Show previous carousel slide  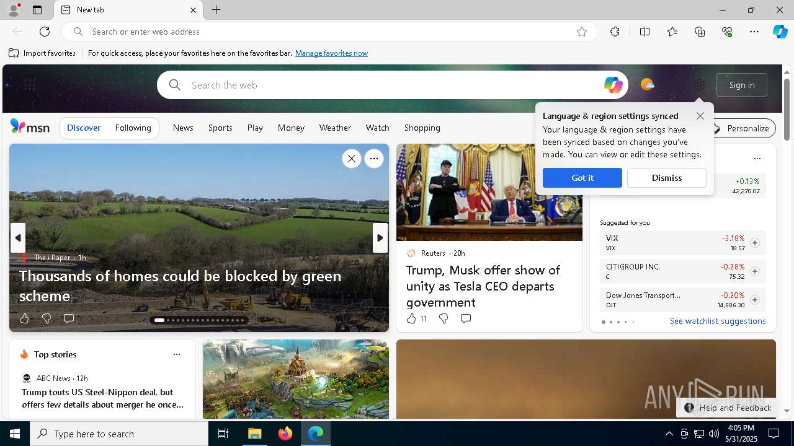point(17,238)
